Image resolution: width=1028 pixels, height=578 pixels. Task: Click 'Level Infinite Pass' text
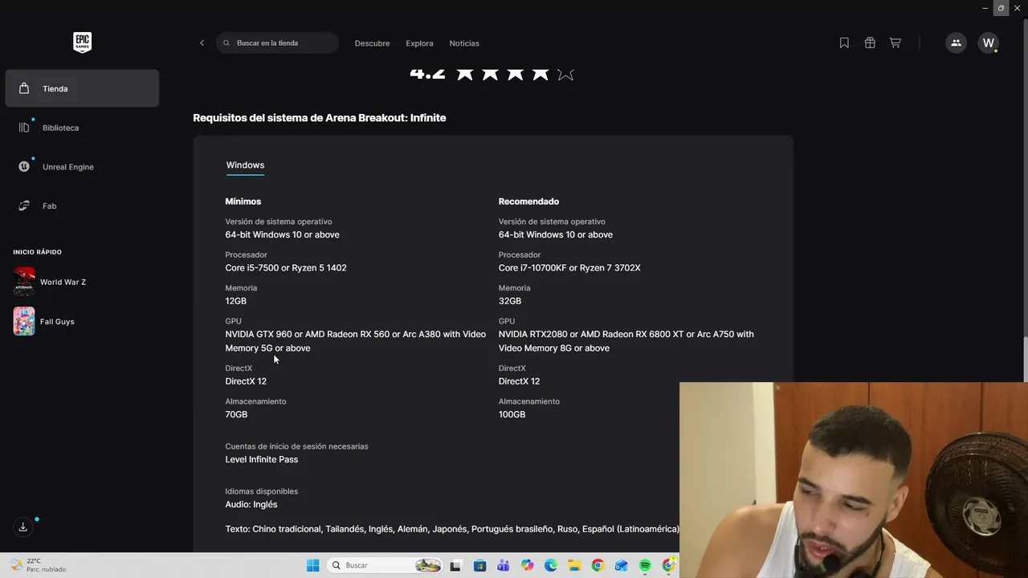point(262,459)
